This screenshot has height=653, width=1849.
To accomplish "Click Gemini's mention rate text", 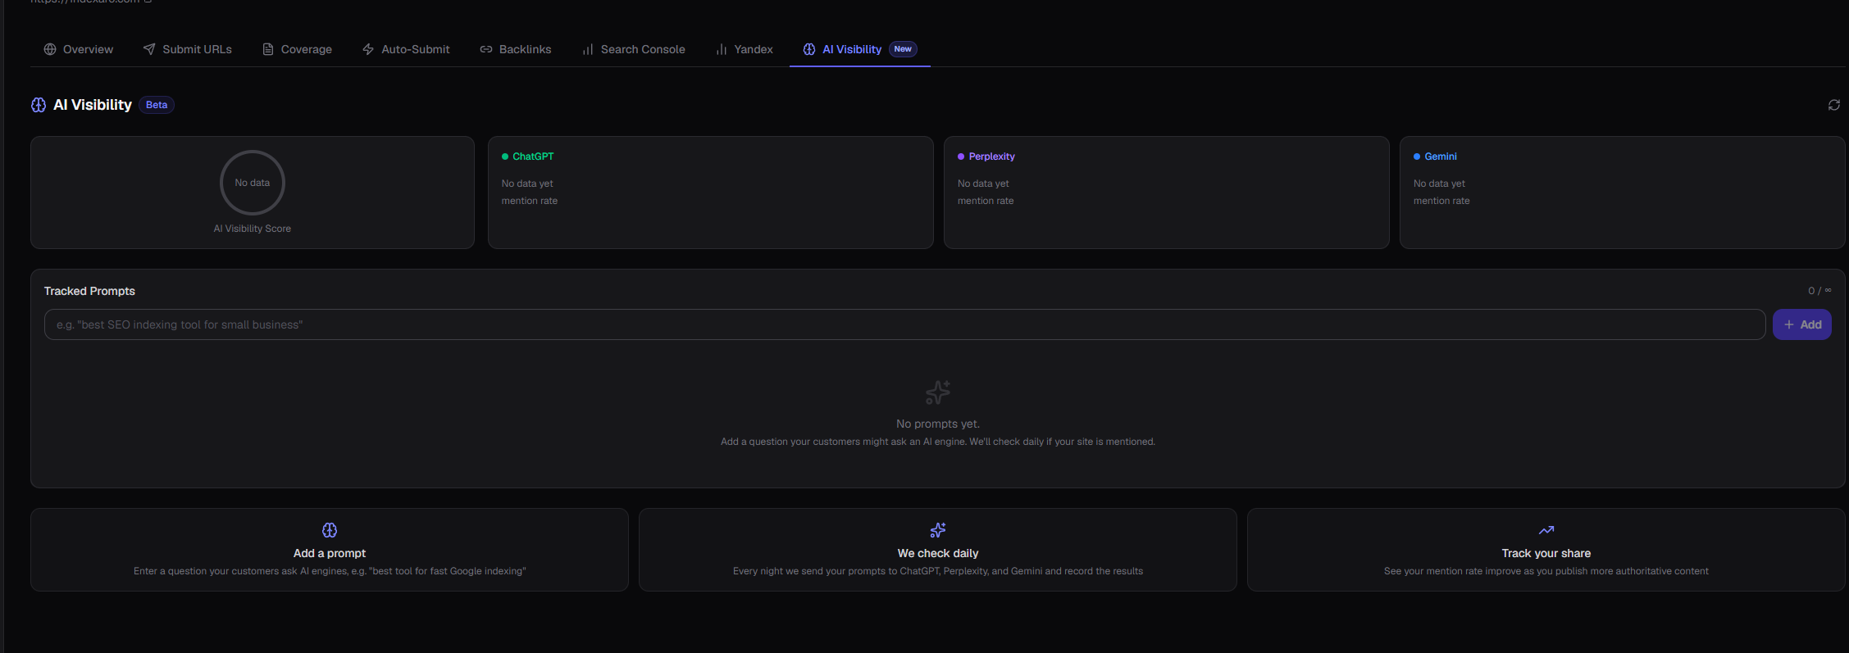I will [x=1441, y=201].
